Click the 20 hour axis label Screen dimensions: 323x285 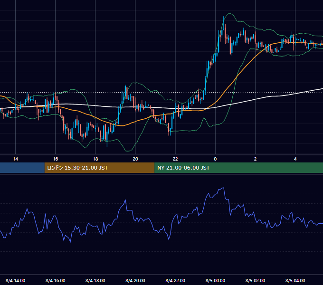pyautogui.click(x=135, y=159)
